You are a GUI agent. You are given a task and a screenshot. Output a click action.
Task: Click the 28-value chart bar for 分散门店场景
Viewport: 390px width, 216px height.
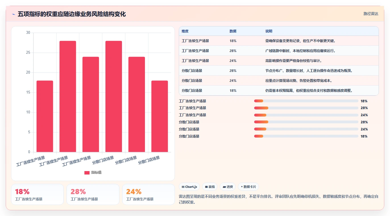coord(114,96)
